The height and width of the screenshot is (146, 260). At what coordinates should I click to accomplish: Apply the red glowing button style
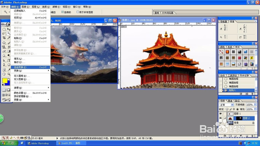click(x=227, y=52)
